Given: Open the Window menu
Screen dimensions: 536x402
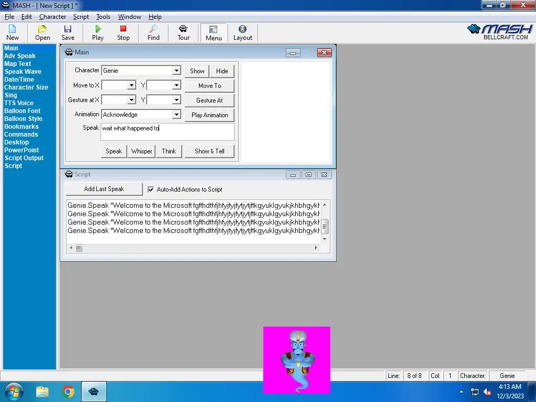Looking at the screenshot, I should point(130,17).
